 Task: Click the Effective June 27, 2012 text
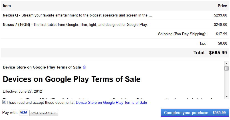pos(22,92)
